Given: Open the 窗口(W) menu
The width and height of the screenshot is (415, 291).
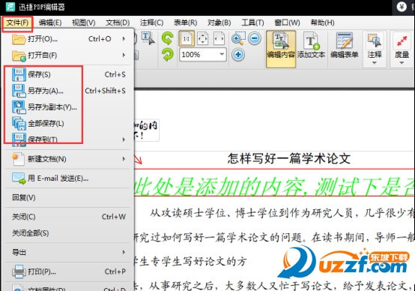Looking at the screenshot, I should (x=287, y=22).
